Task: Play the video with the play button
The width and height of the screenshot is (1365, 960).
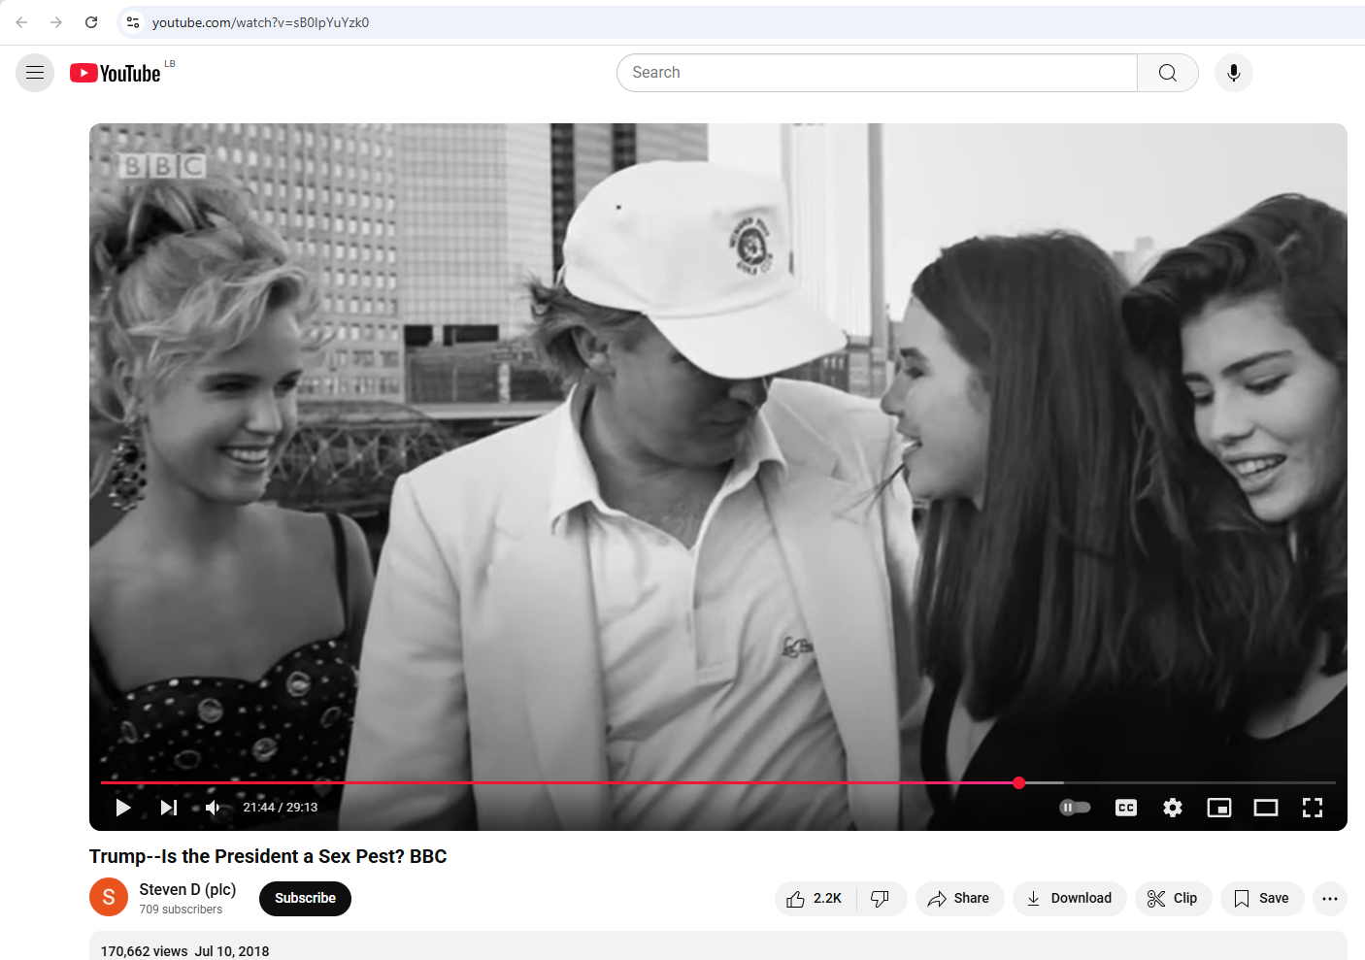Action: tap(123, 808)
